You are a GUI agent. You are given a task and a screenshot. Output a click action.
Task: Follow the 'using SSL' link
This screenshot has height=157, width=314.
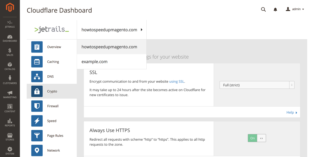click(176, 82)
